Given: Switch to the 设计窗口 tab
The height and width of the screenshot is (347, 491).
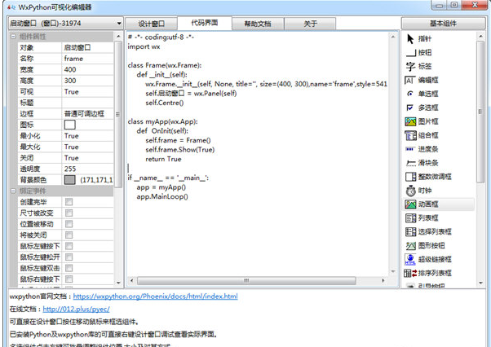Looking at the screenshot, I should [x=151, y=24].
